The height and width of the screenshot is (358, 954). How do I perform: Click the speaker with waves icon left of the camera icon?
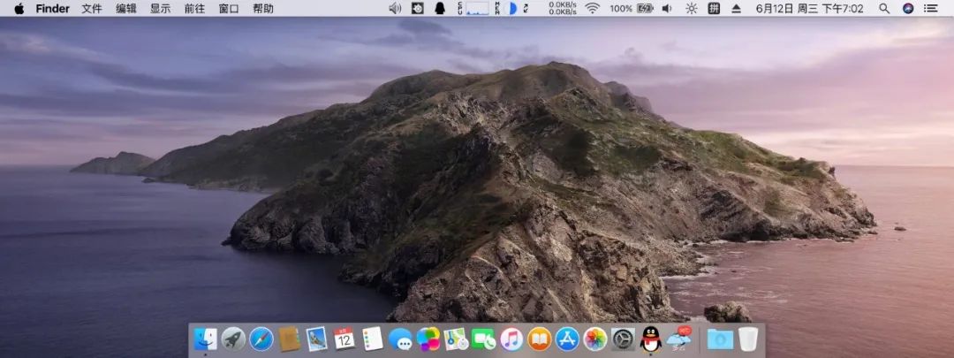pyautogui.click(x=395, y=9)
